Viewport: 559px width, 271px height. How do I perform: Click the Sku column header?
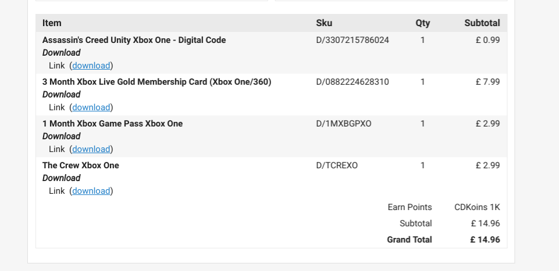pyautogui.click(x=324, y=23)
